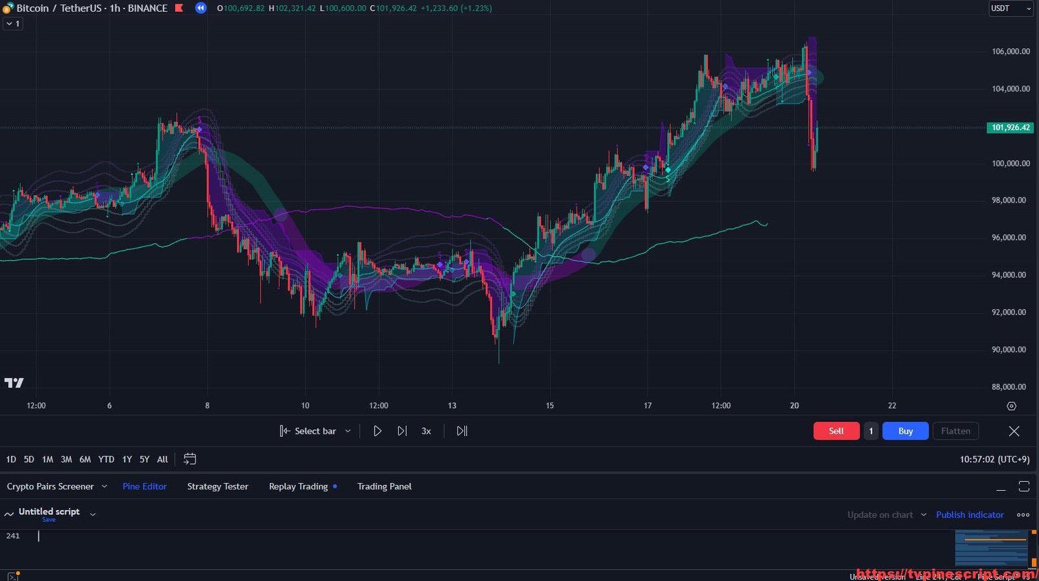The height and width of the screenshot is (581, 1039).
Task: Collapse the indicator legend toggle
Action: tap(13, 23)
